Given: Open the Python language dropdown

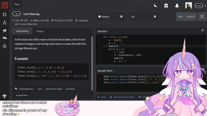Looking at the screenshot, I should (x=111, y=17).
